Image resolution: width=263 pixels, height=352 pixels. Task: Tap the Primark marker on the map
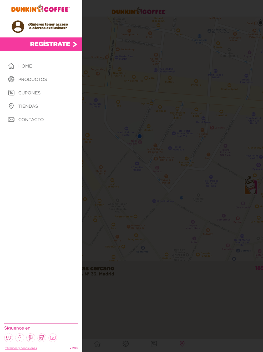pyautogui.click(x=196, y=81)
